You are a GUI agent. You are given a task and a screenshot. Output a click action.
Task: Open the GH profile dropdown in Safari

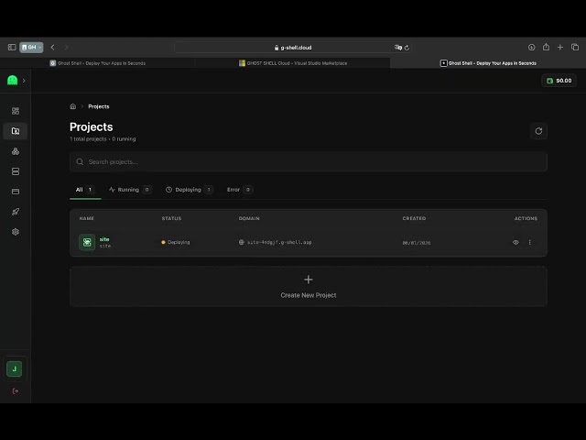coord(31,47)
